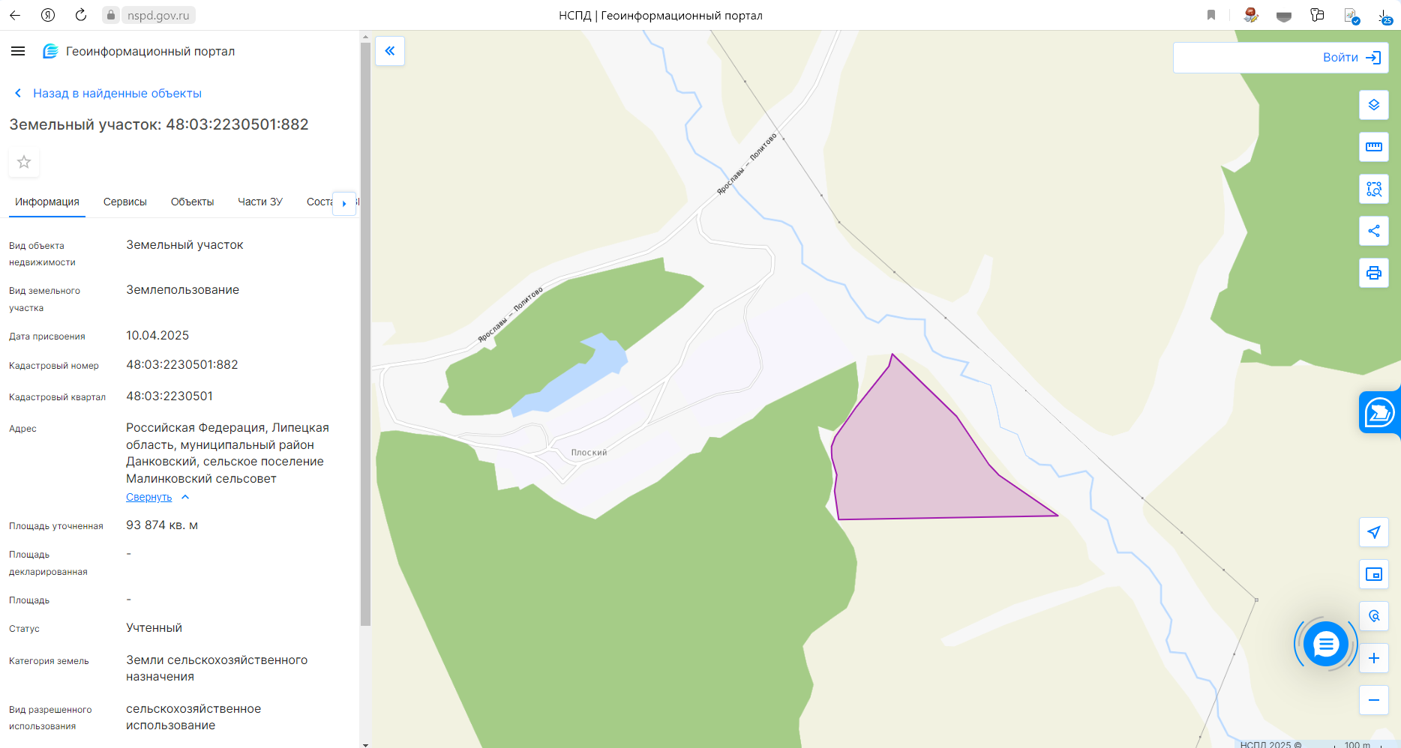Select the ruler measurement tool

click(x=1373, y=147)
